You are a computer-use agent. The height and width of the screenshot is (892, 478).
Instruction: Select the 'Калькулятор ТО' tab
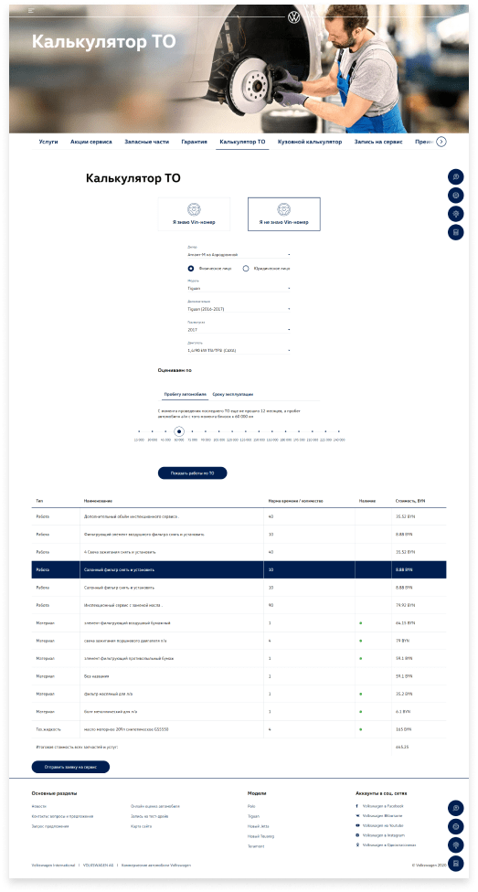[x=242, y=142]
